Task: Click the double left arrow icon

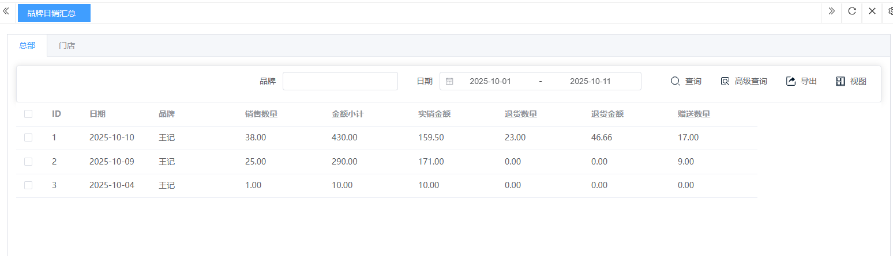Action: (x=6, y=12)
